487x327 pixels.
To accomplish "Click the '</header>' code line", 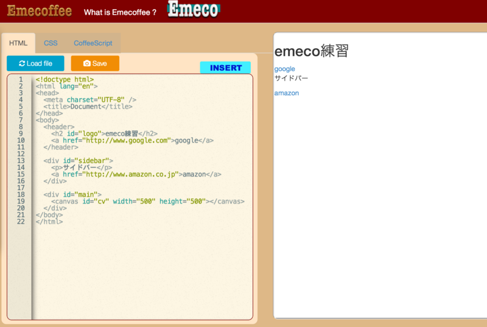I will click(61, 147).
